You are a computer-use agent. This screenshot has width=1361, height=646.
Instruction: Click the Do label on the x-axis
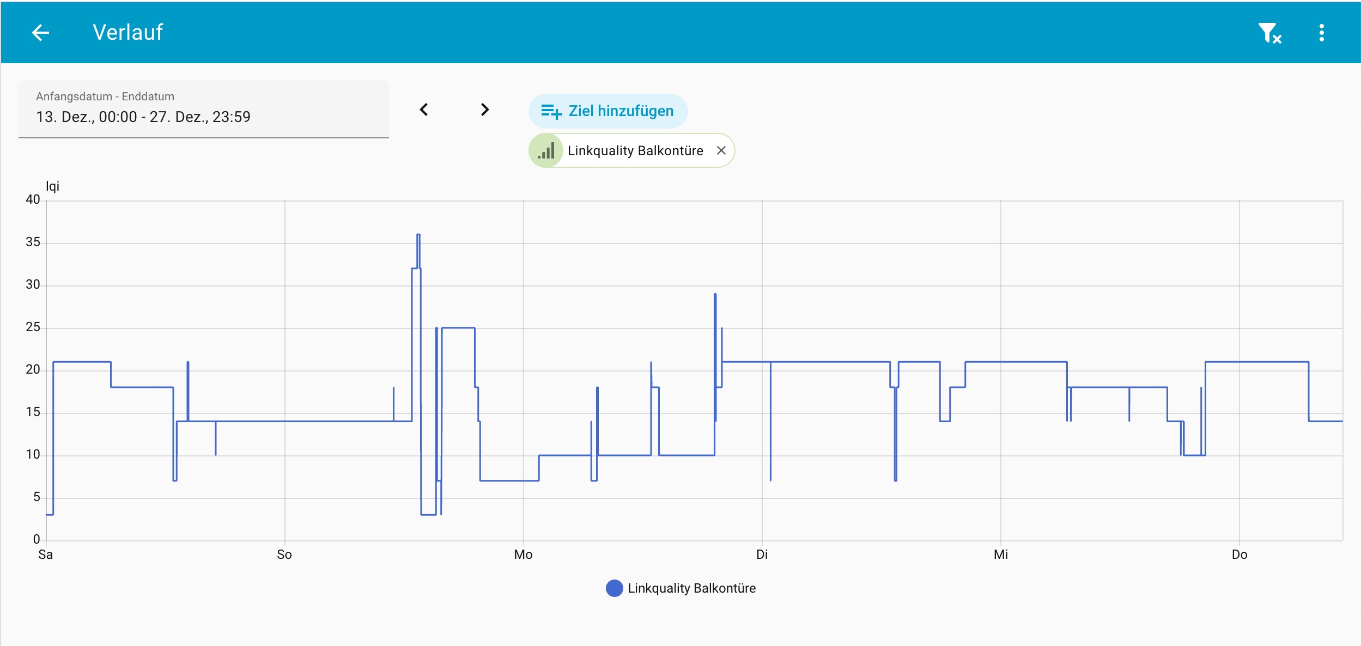point(1239,554)
